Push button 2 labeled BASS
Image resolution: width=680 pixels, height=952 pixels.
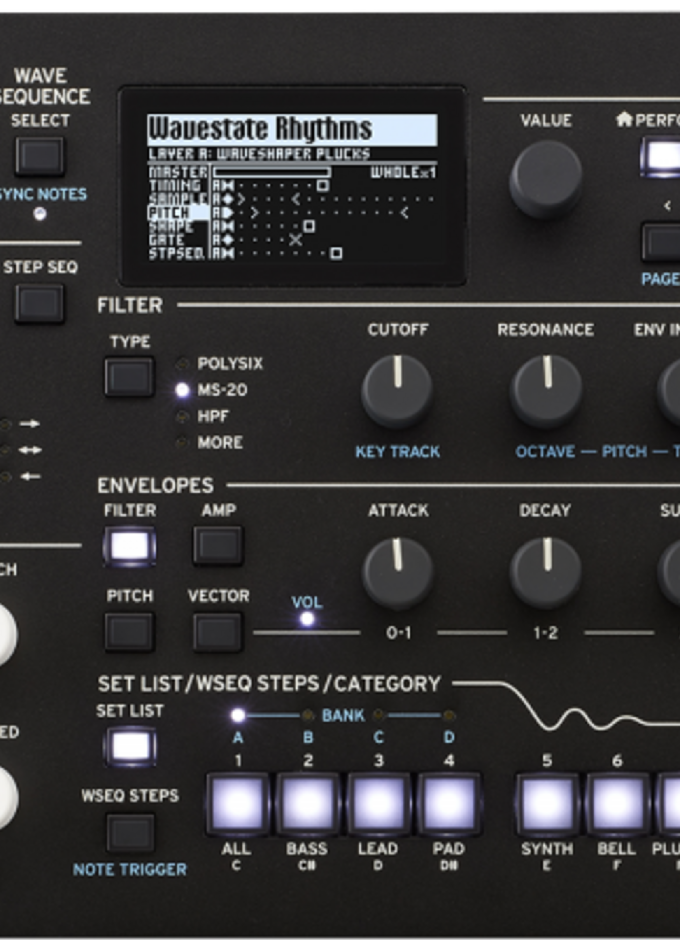(x=308, y=804)
